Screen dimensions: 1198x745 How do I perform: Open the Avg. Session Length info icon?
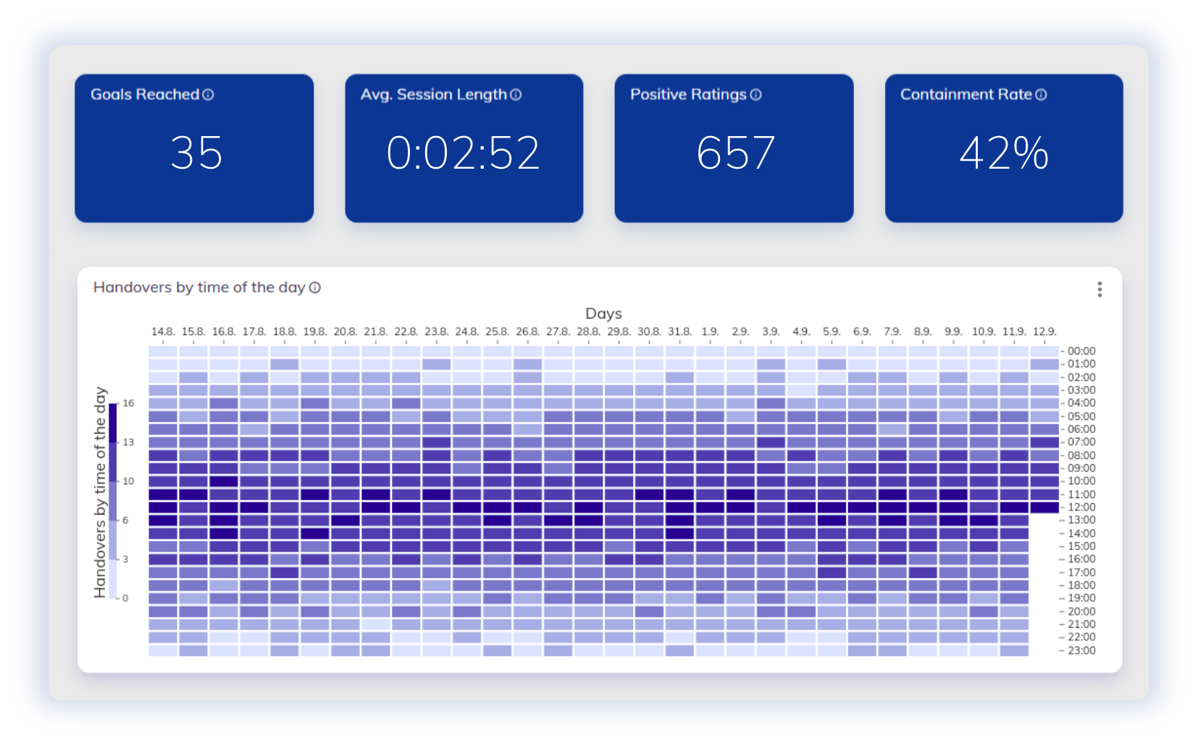pyautogui.click(x=516, y=95)
